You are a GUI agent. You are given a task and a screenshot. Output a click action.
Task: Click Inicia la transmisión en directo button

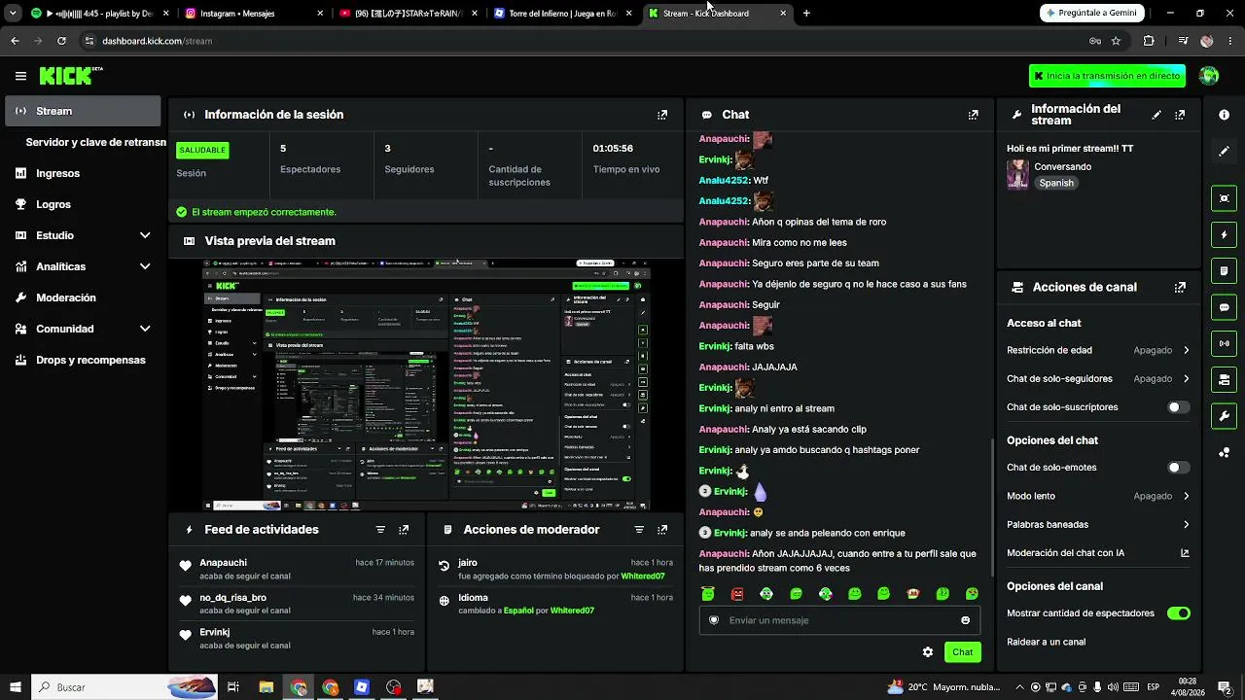(x=1108, y=76)
